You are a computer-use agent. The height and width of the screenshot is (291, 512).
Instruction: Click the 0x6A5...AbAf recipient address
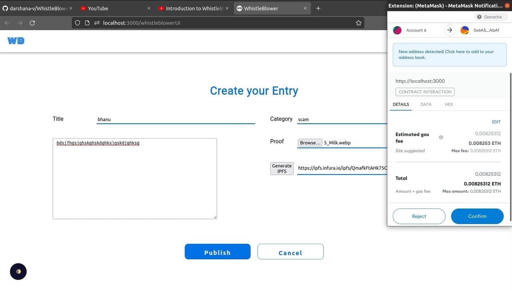pos(486,30)
